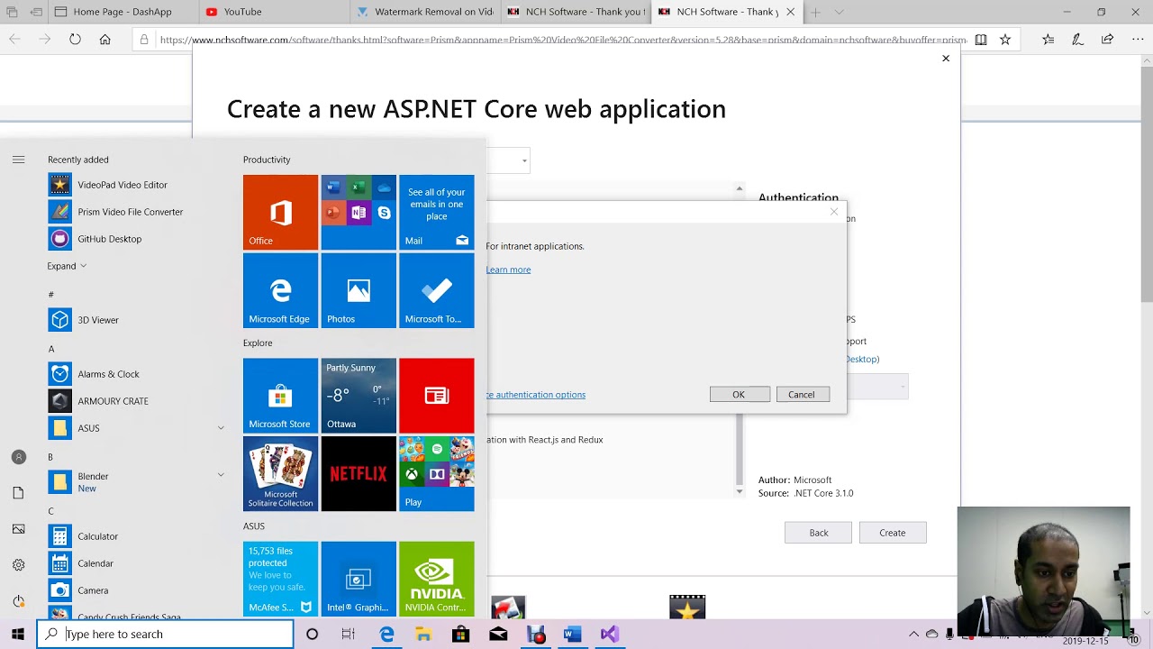Open NVIDIA Control Panel tile

[436, 579]
